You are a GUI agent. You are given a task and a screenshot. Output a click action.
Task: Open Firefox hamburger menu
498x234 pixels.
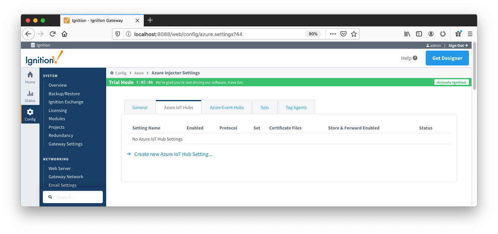[470, 34]
